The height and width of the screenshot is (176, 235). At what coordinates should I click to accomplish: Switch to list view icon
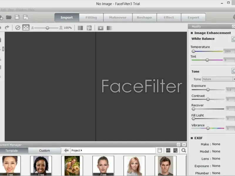[175, 150]
